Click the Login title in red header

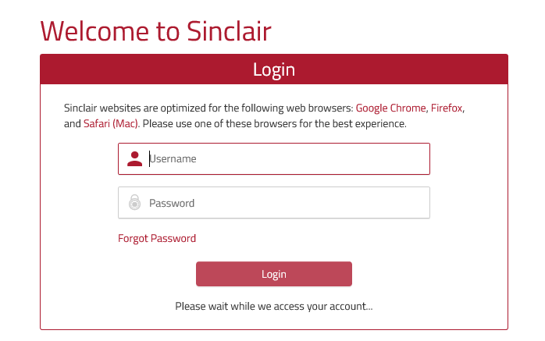click(274, 69)
